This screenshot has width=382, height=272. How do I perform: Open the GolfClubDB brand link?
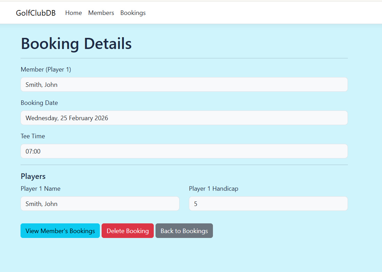(x=36, y=13)
